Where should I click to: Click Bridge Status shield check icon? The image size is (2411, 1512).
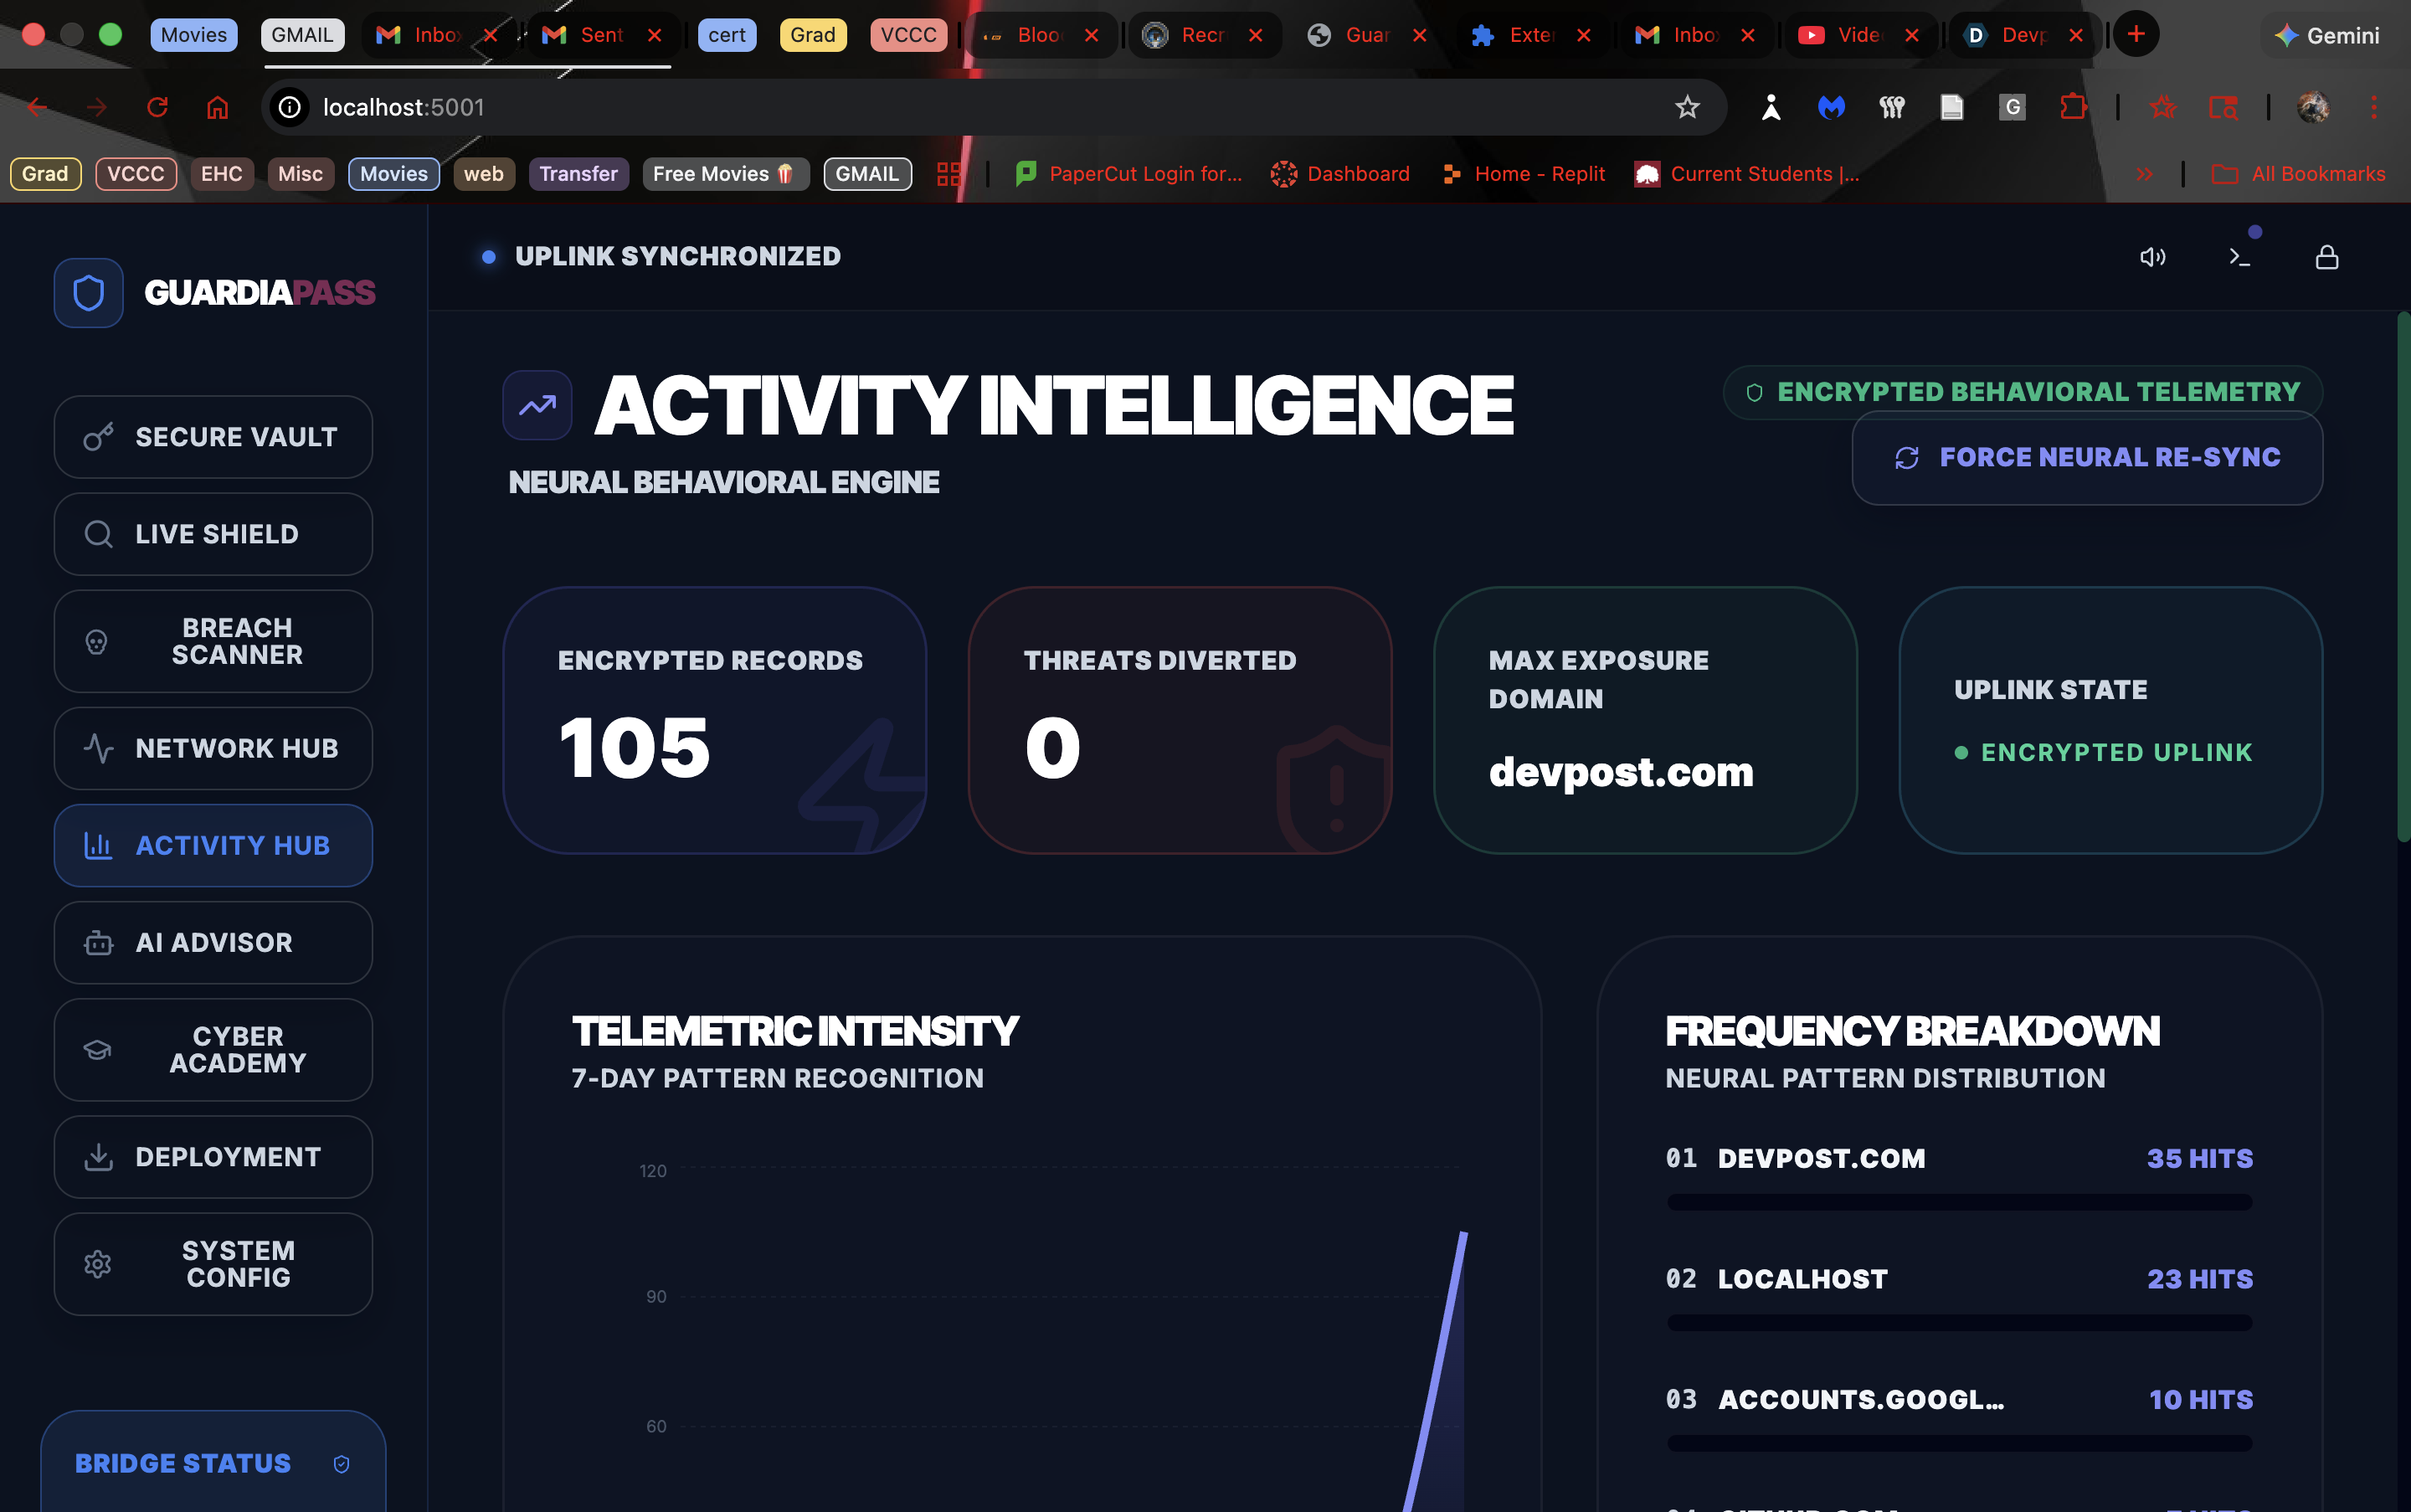[x=341, y=1464]
